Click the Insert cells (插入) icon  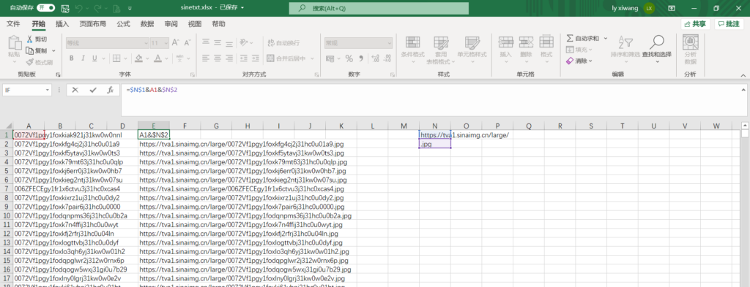[x=505, y=42]
